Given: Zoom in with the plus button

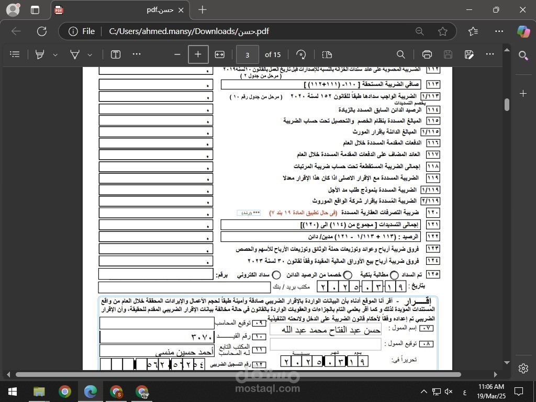Looking at the screenshot, I should point(198,54).
